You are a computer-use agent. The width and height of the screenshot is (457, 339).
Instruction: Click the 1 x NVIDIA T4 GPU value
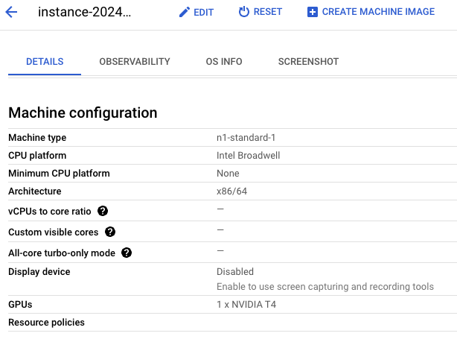coord(246,304)
